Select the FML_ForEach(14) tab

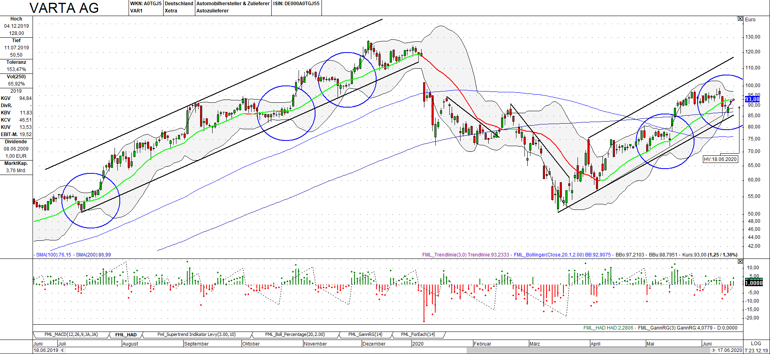click(x=418, y=334)
